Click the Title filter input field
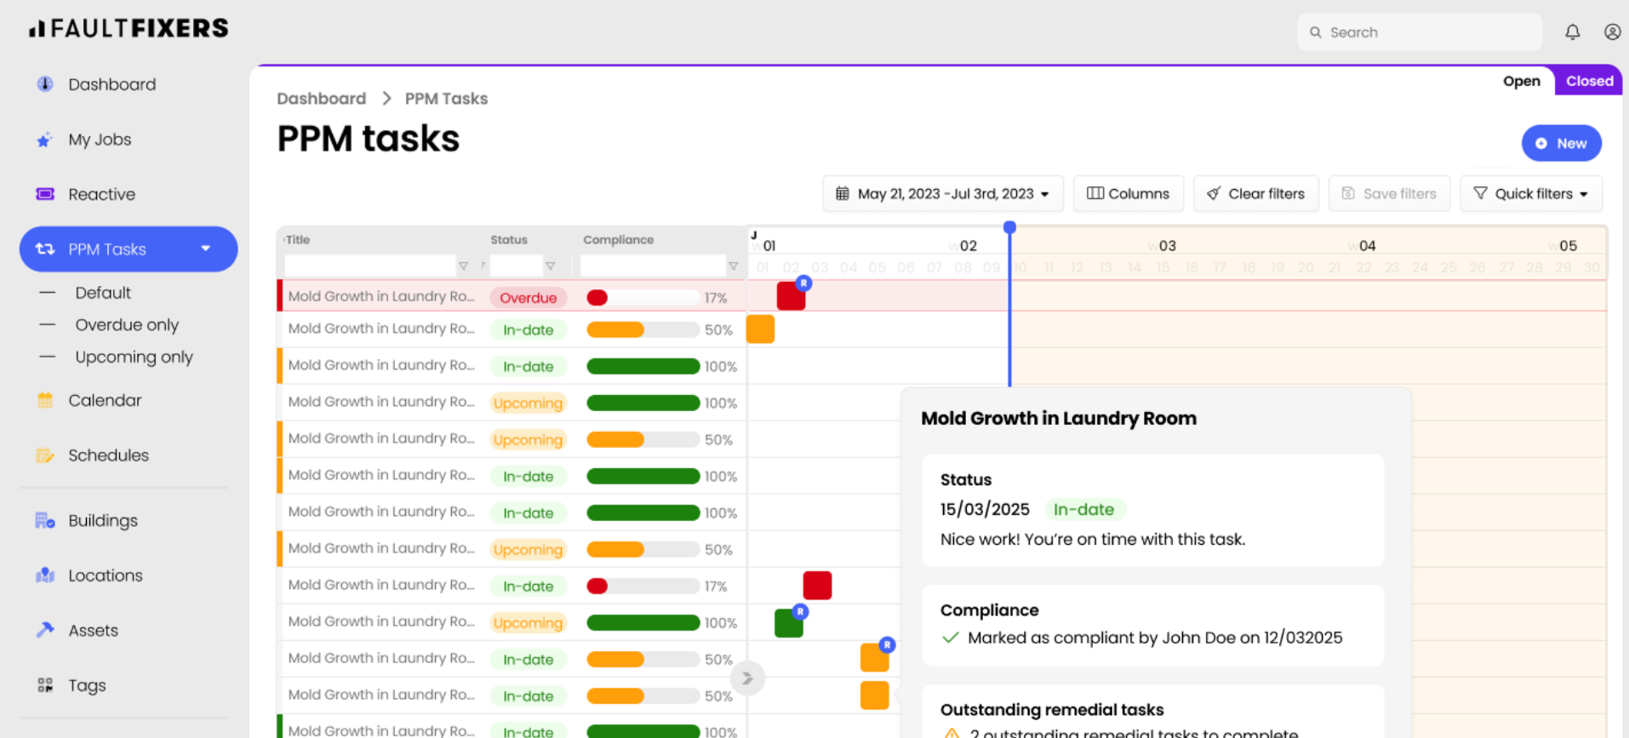The width and height of the screenshot is (1629, 738). tap(370, 266)
